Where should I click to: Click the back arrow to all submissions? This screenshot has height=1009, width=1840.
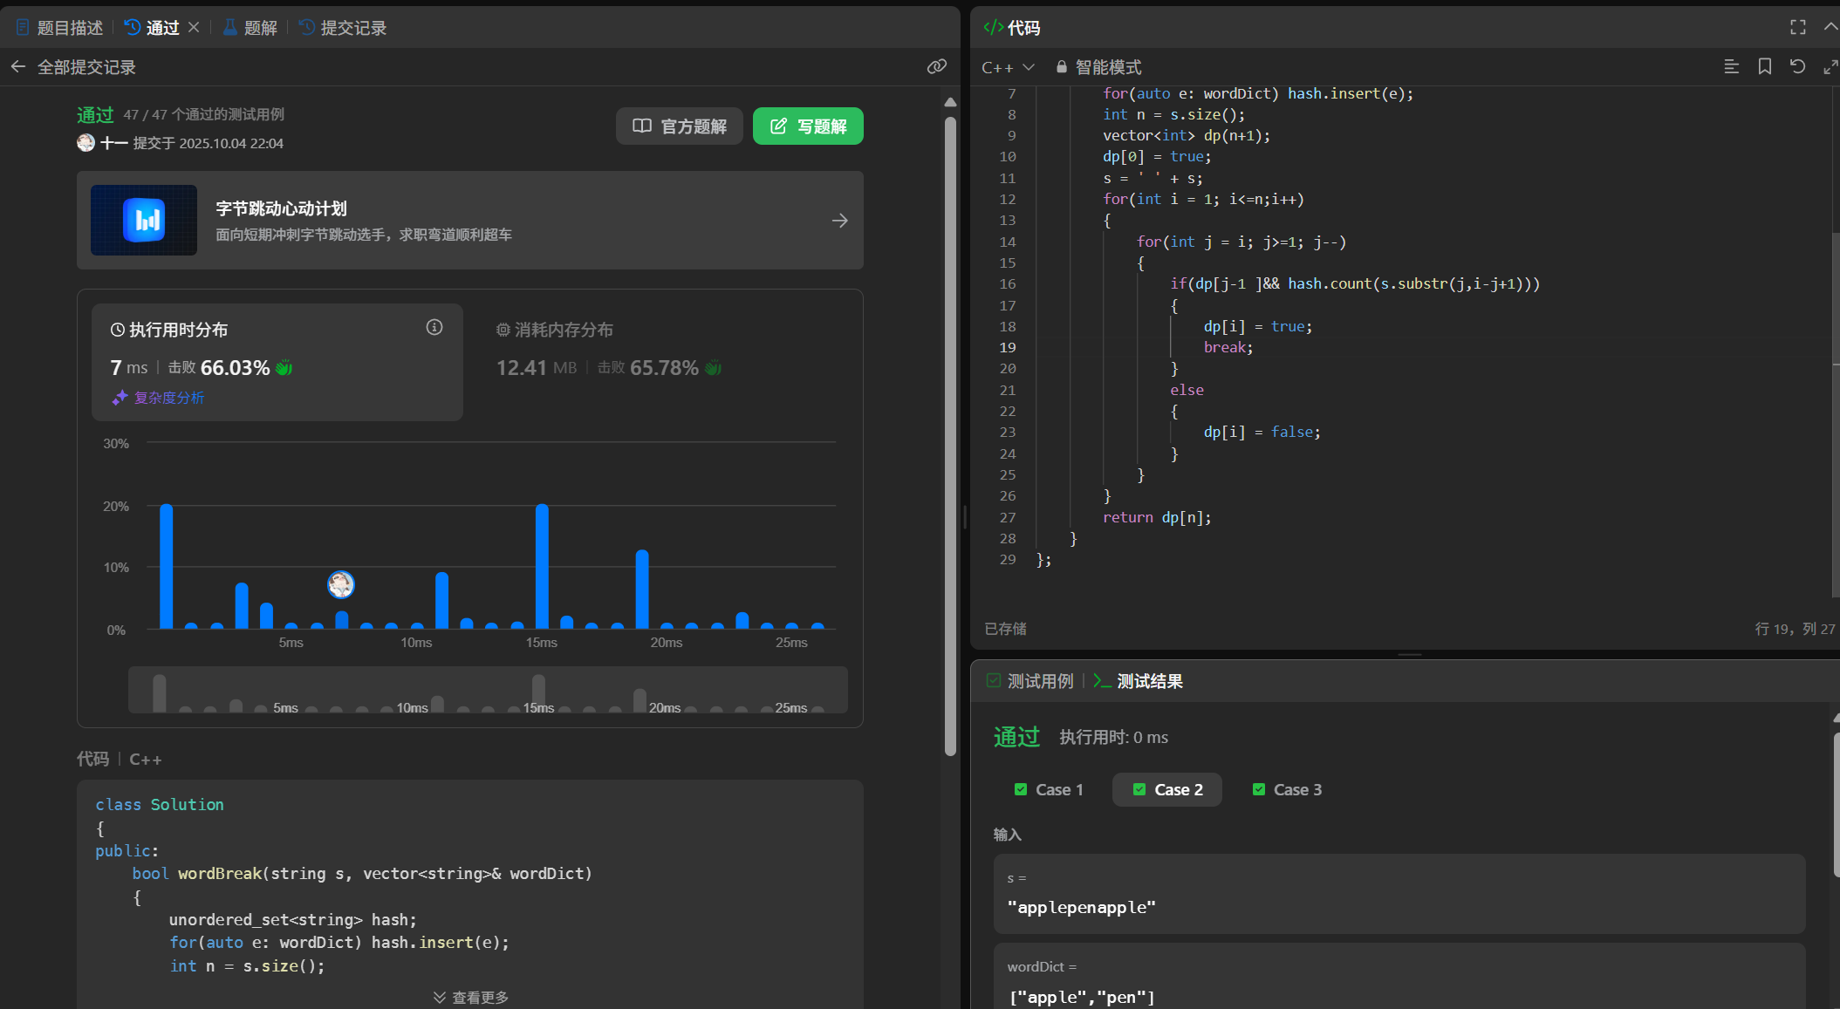tap(18, 67)
